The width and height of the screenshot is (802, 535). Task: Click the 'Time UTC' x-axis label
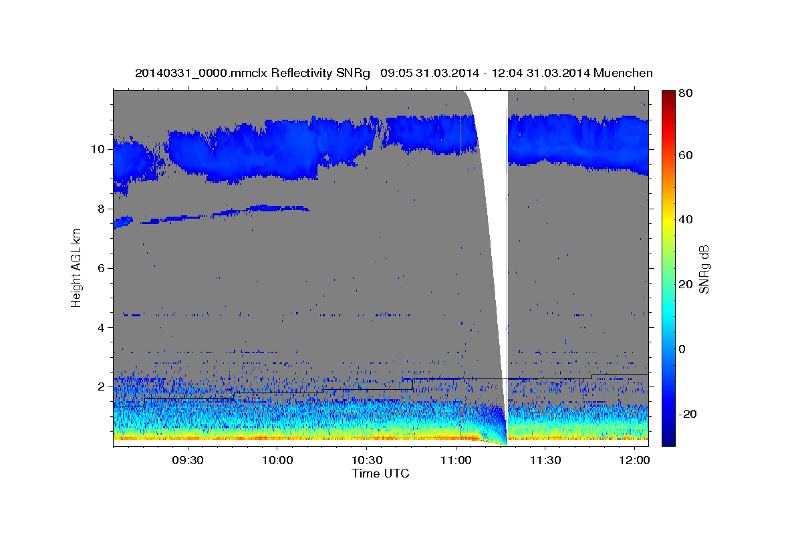point(380,473)
